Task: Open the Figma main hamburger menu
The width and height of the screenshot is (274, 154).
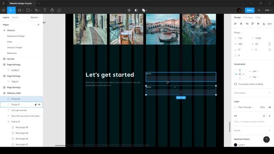Action: (3, 10)
